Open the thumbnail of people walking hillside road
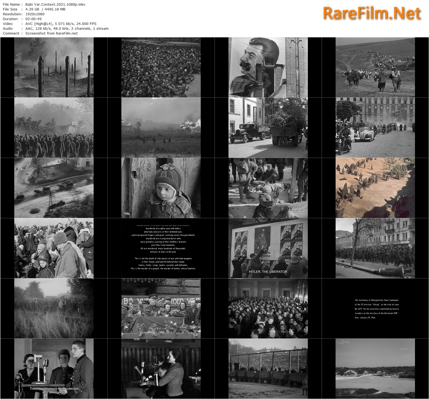The image size is (429, 399). pos(375,67)
